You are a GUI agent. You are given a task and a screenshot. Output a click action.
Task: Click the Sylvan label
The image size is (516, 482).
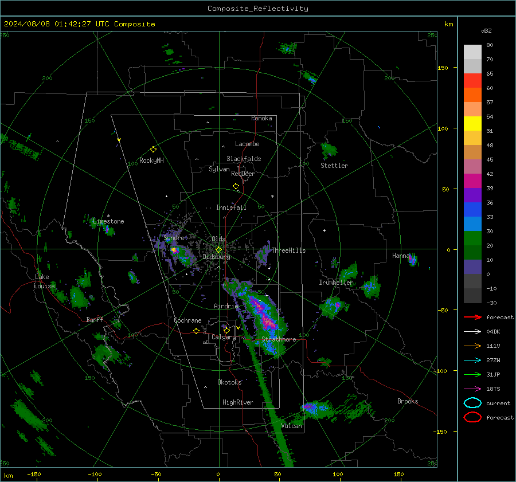219,169
